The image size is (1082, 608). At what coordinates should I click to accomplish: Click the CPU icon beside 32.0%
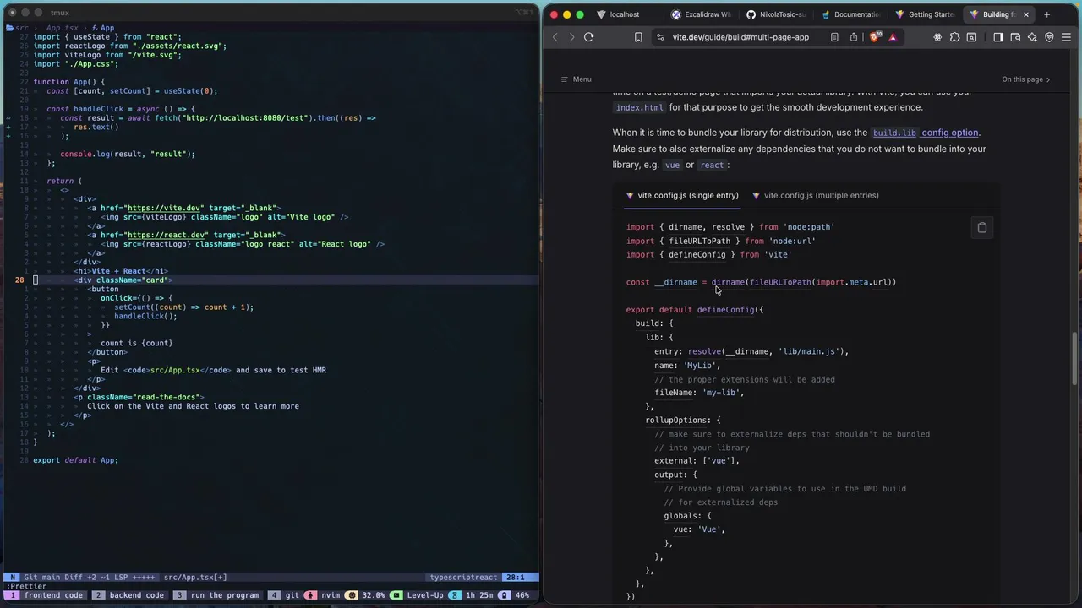click(352, 595)
